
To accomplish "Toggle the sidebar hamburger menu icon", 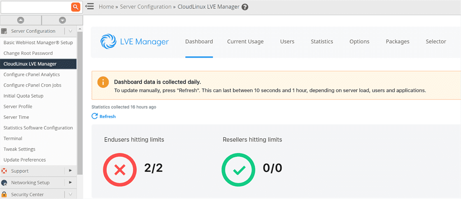I will [x=89, y=7].
